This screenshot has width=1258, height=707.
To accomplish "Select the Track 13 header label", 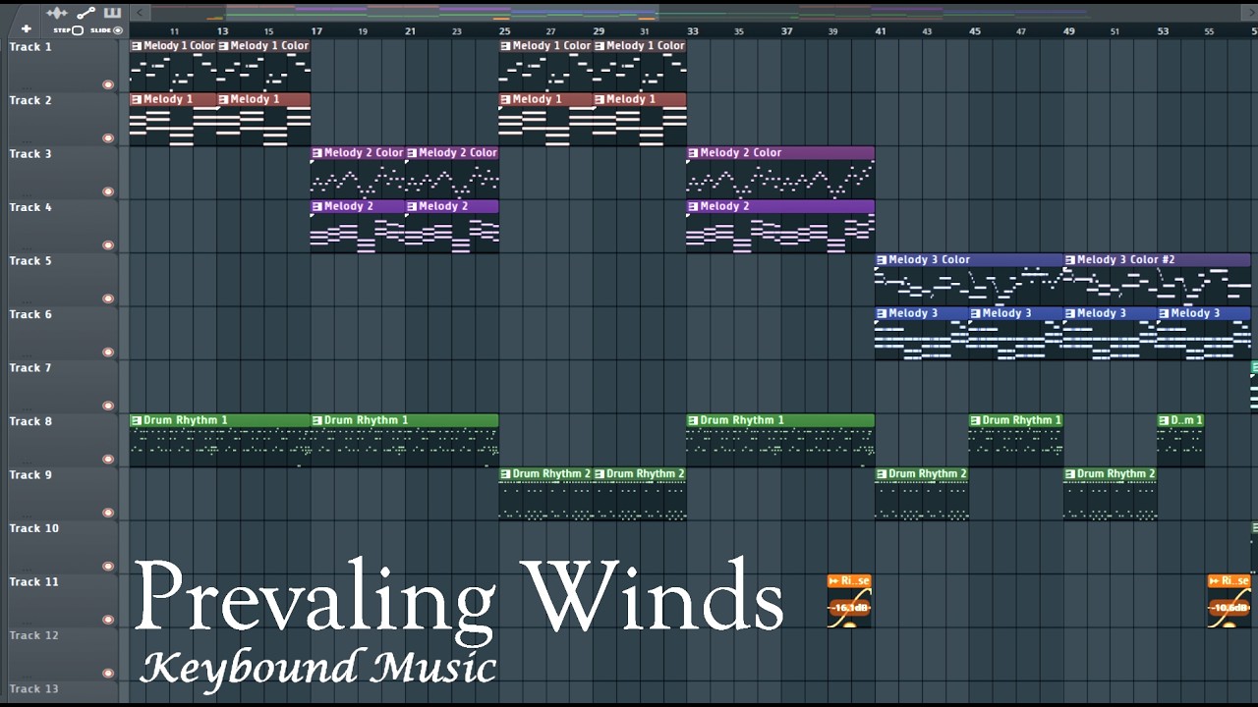I will pos(34,688).
